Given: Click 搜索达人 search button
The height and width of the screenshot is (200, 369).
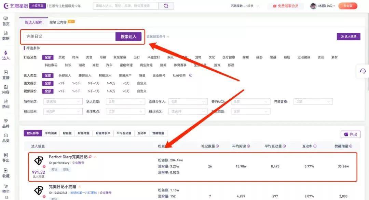Looking at the screenshot, I should (128, 37).
